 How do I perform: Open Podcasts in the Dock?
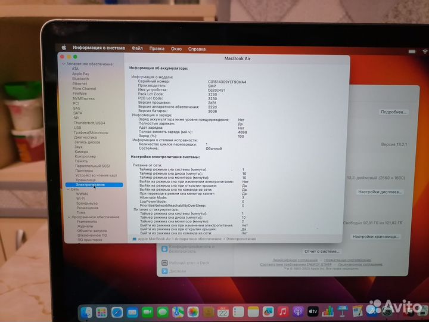[298, 312]
